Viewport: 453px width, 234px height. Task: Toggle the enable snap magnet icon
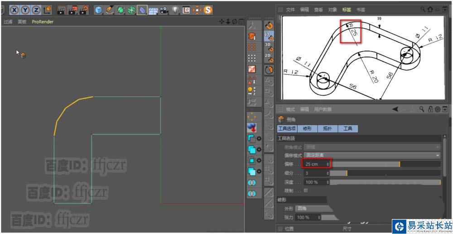coord(269,26)
